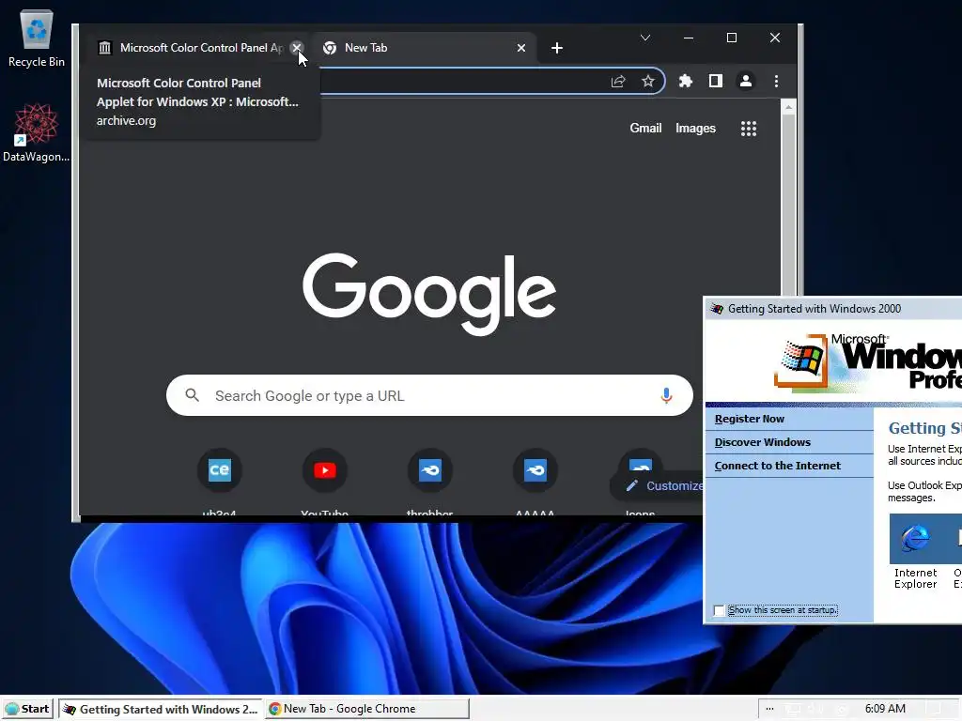Start voice search with microphone icon

[x=666, y=395]
